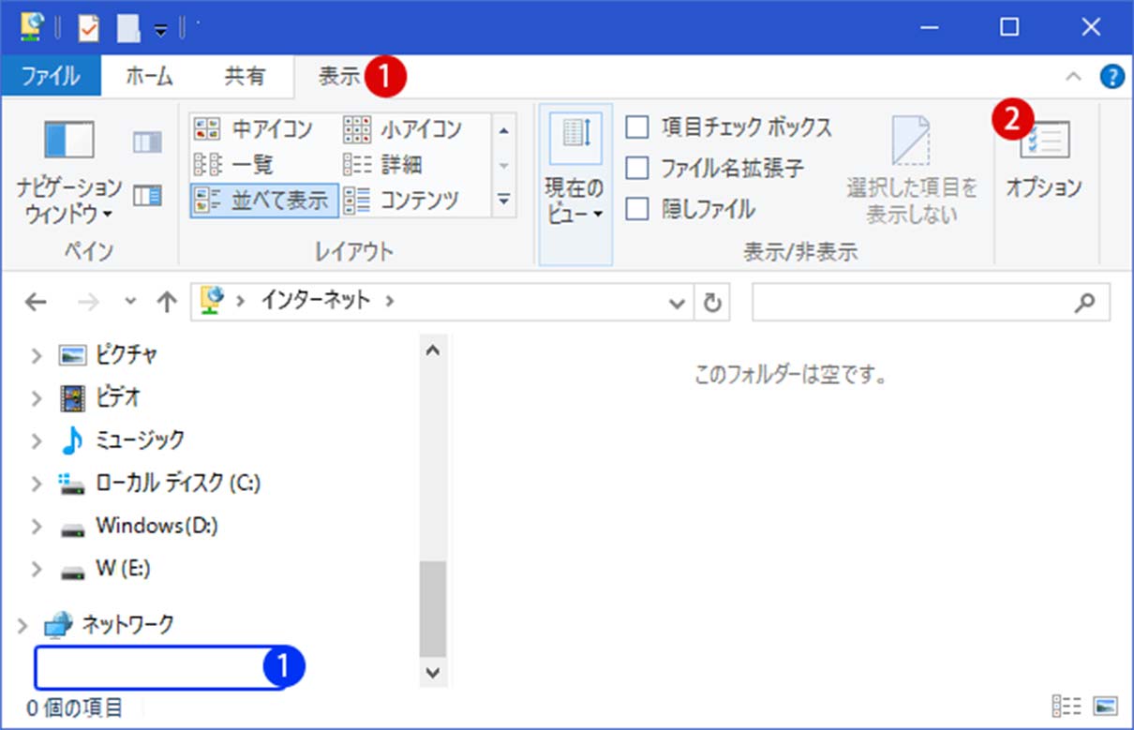Expand the ミュージック tree node
1134x730 pixels.
point(37,440)
